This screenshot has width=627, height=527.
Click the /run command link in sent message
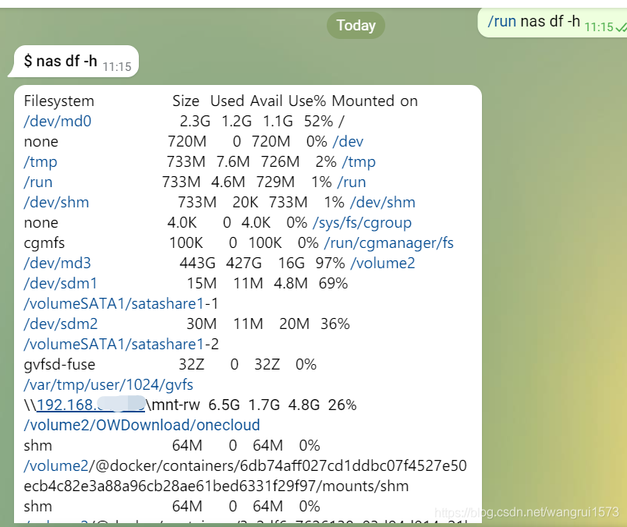[502, 22]
